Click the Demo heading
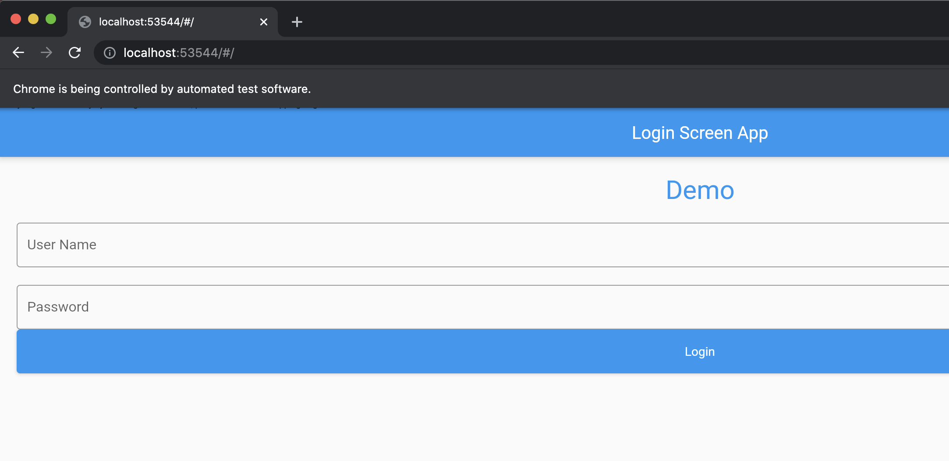The width and height of the screenshot is (949, 461). coord(700,190)
